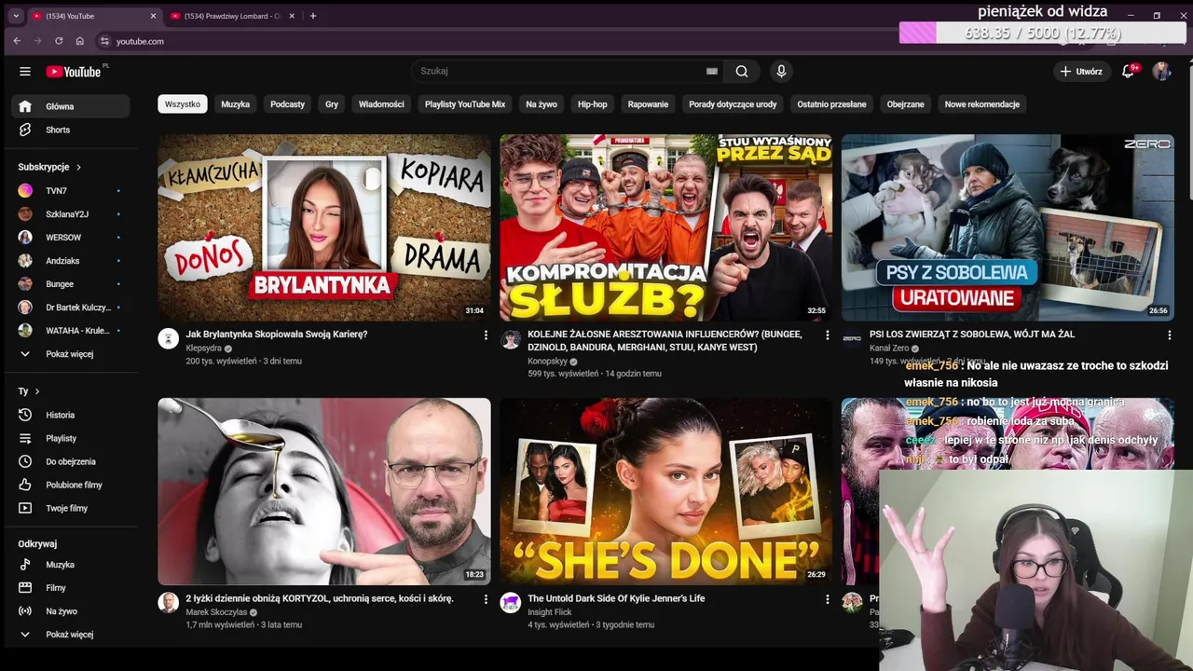Viewport: 1193px width, 671px height.
Task: Open the Kanal Zero channel link
Action: pyautogui.click(x=889, y=349)
